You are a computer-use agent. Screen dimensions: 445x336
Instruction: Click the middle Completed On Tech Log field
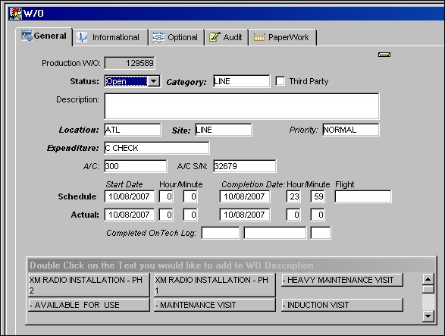tap(275, 233)
